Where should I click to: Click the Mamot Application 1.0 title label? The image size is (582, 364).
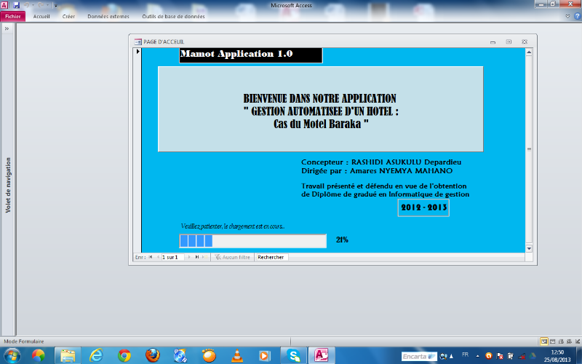(251, 55)
